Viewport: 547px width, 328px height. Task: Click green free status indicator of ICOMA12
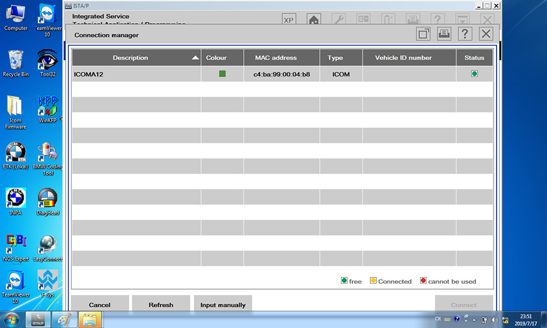pyautogui.click(x=475, y=73)
